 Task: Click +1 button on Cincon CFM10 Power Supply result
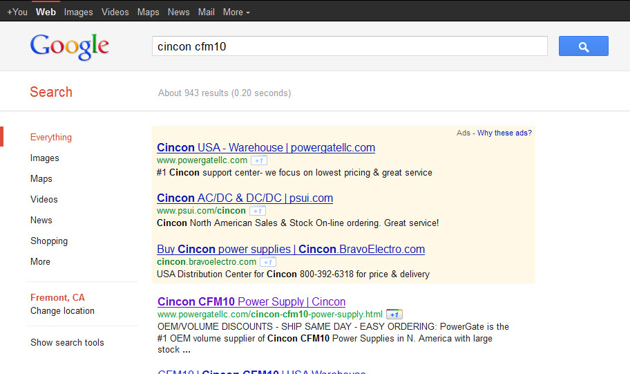pos(394,315)
